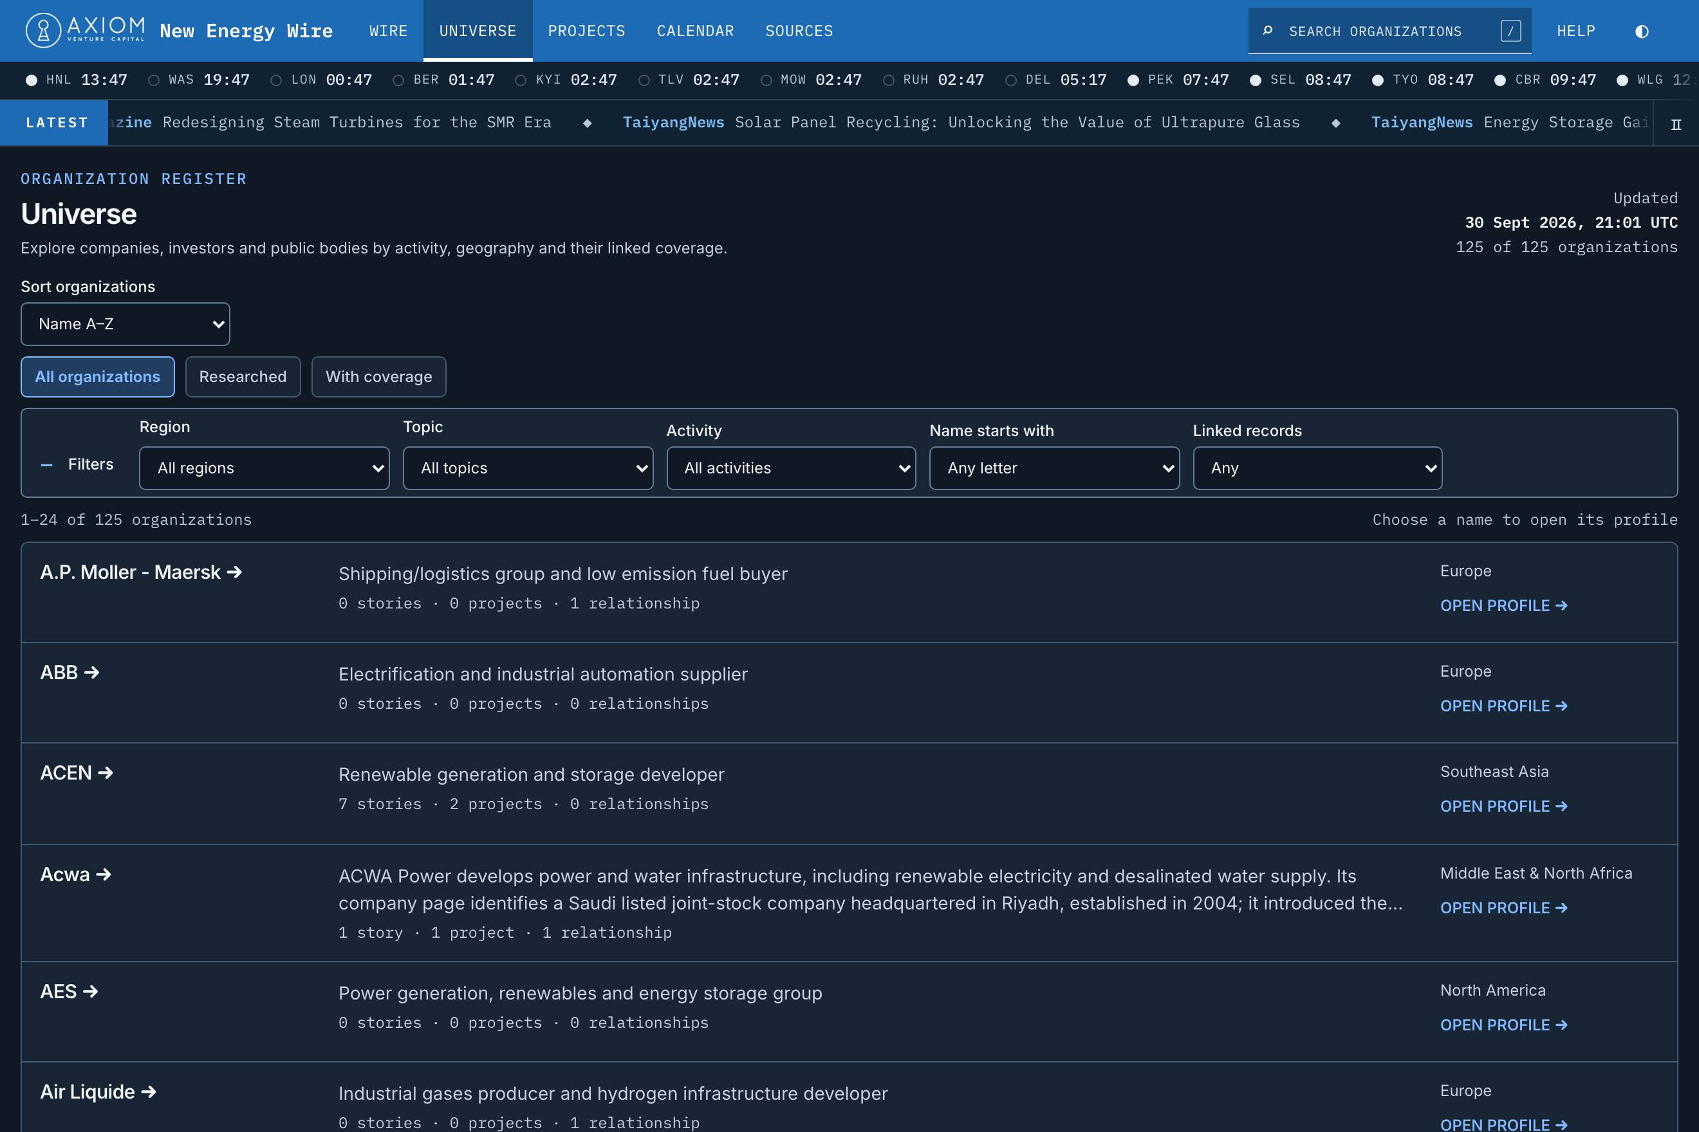Toggle the dark/light theme icon
Image resolution: width=1699 pixels, height=1132 pixels.
point(1642,31)
